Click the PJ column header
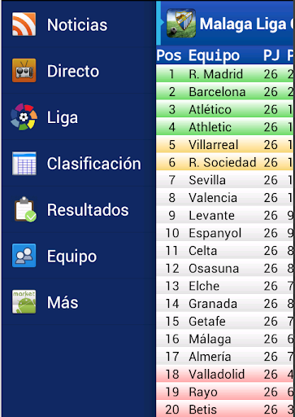This screenshot has width=295, height=417. [271, 55]
